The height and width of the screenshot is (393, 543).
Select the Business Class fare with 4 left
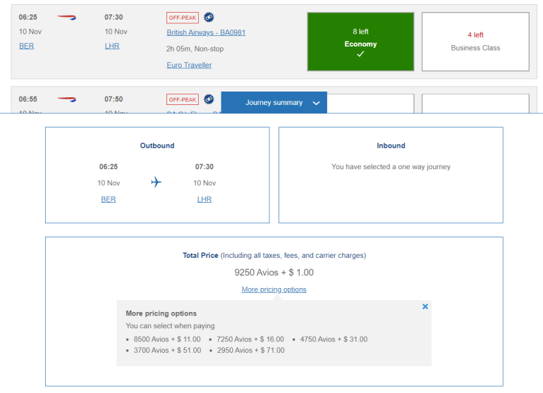tap(475, 42)
